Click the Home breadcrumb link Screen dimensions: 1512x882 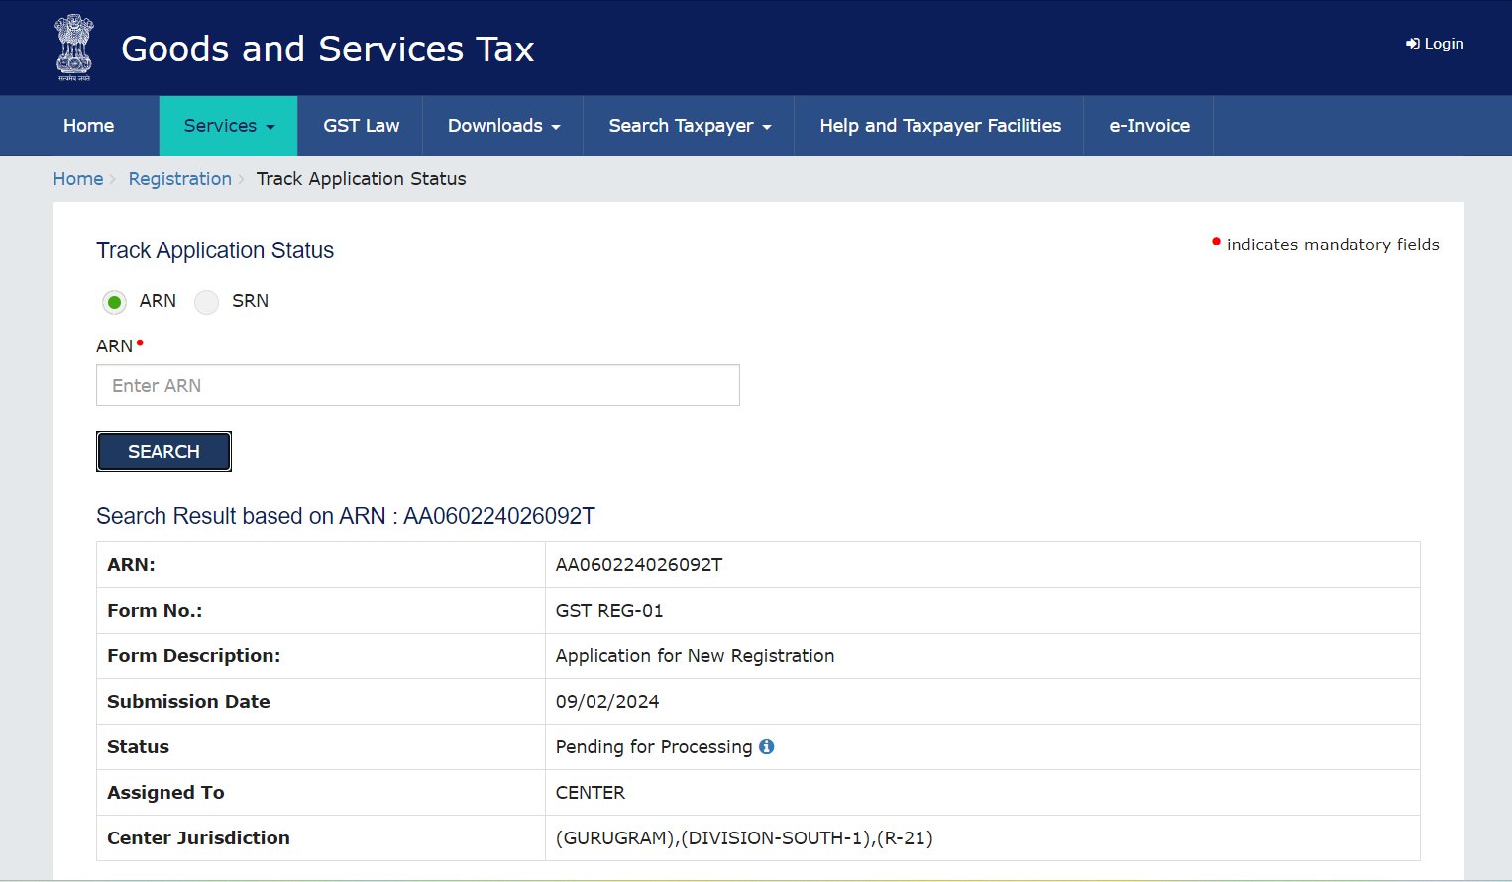tap(78, 179)
